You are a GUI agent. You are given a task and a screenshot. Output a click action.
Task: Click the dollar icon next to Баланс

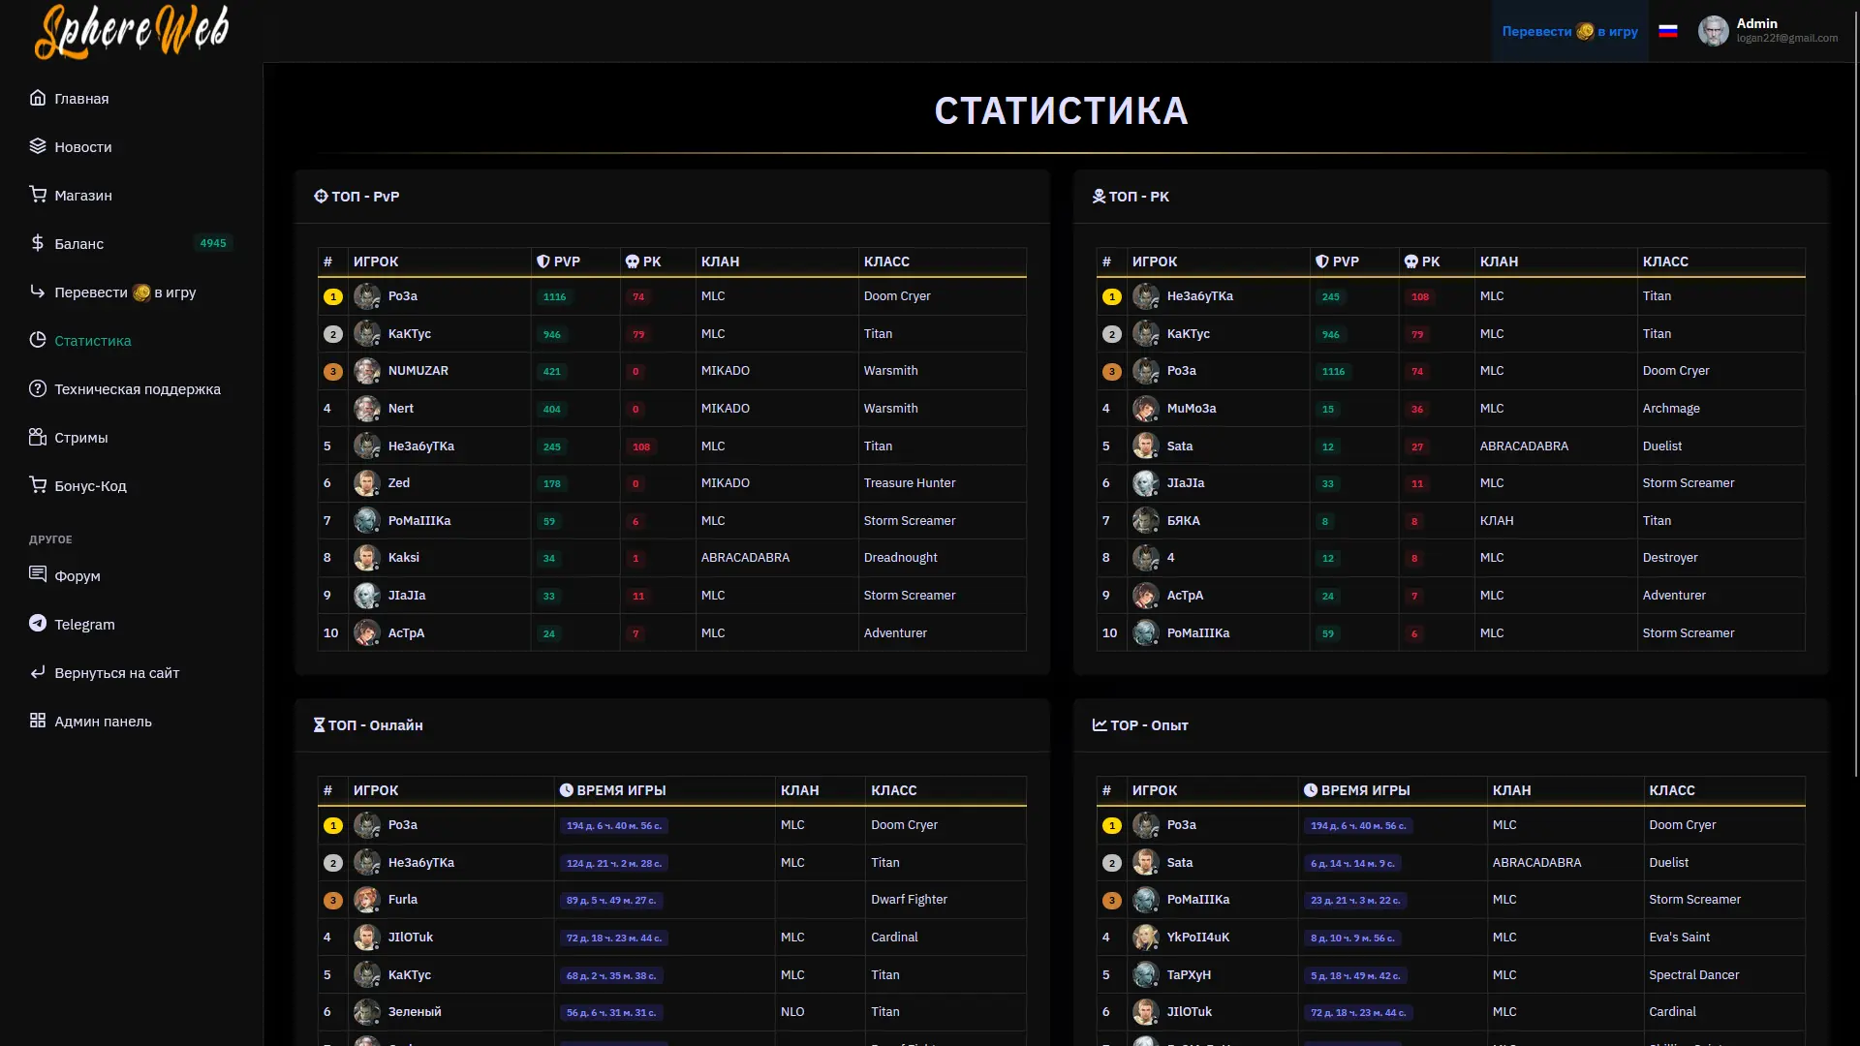click(38, 243)
